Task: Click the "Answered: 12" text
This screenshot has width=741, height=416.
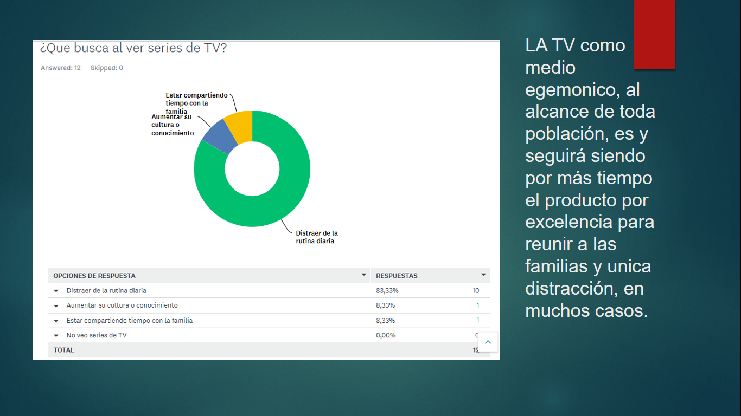Action: coord(61,68)
